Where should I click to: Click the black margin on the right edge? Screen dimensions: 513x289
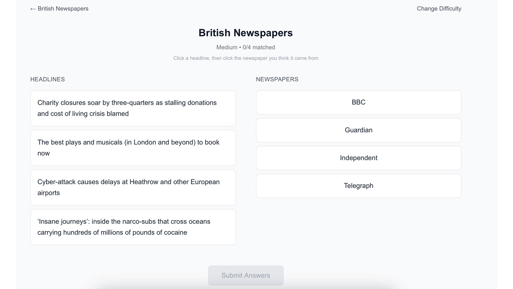[x=505, y=144]
